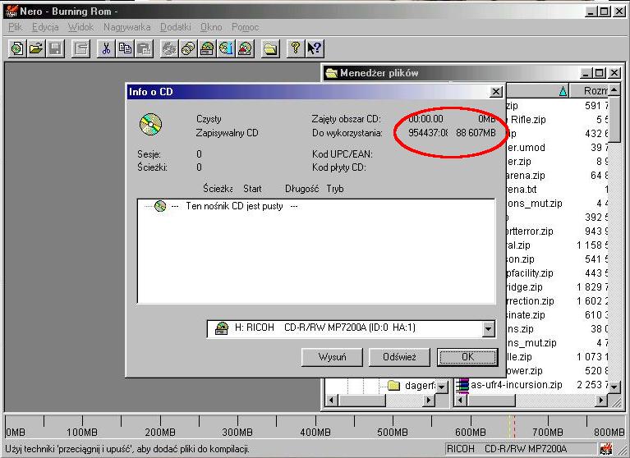Open the Pomoc menu

pos(245,27)
